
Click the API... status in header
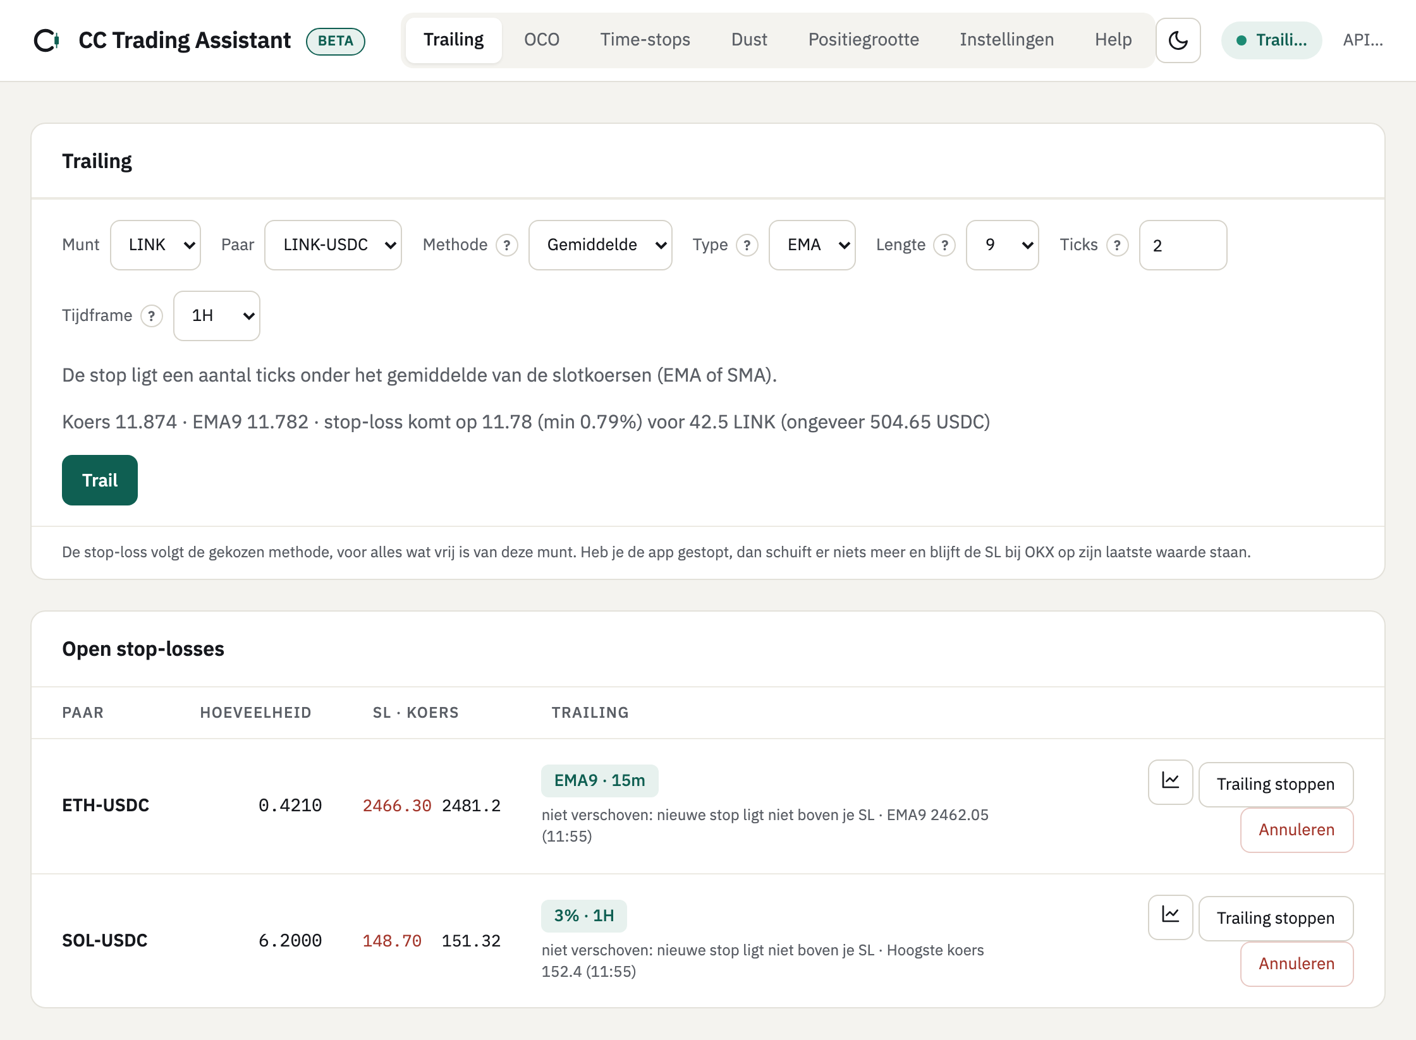1363,40
